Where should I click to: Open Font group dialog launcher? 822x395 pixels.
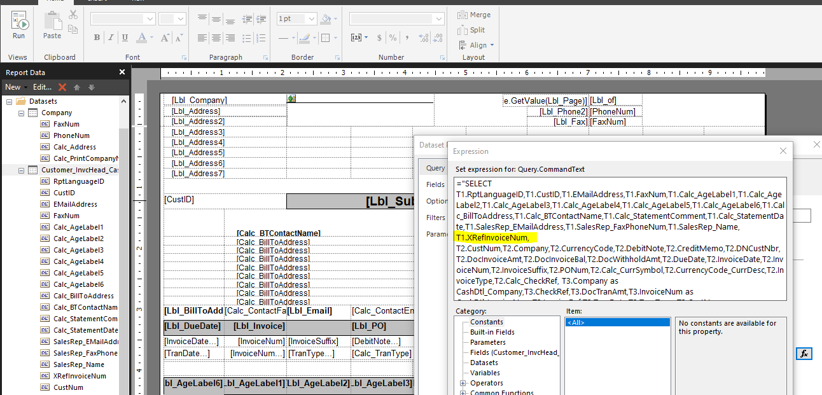[185, 57]
